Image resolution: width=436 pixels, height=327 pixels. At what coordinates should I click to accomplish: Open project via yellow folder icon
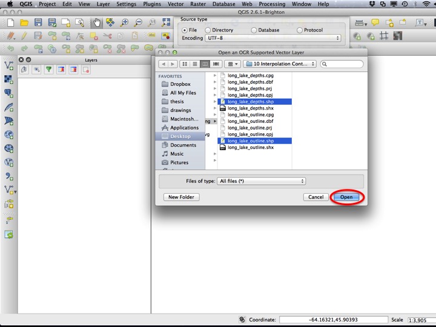coord(24,22)
